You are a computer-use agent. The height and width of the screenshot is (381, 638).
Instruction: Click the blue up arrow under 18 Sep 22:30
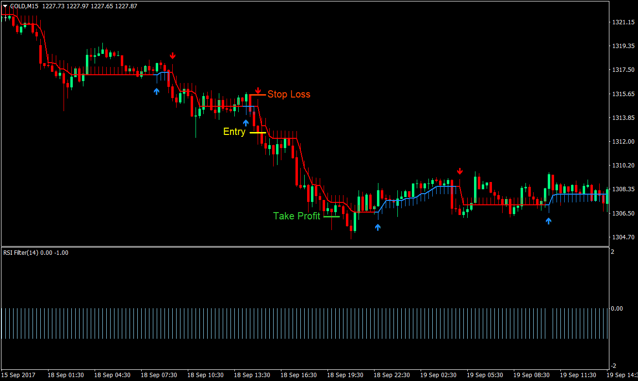coord(378,226)
